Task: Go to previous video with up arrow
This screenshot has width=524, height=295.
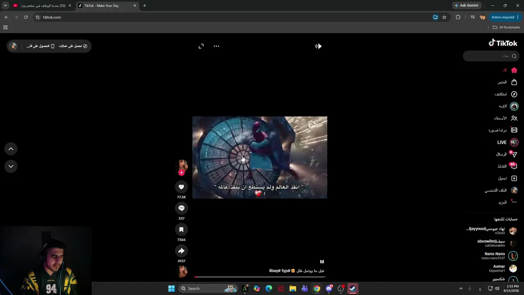Action: [x=11, y=149]
